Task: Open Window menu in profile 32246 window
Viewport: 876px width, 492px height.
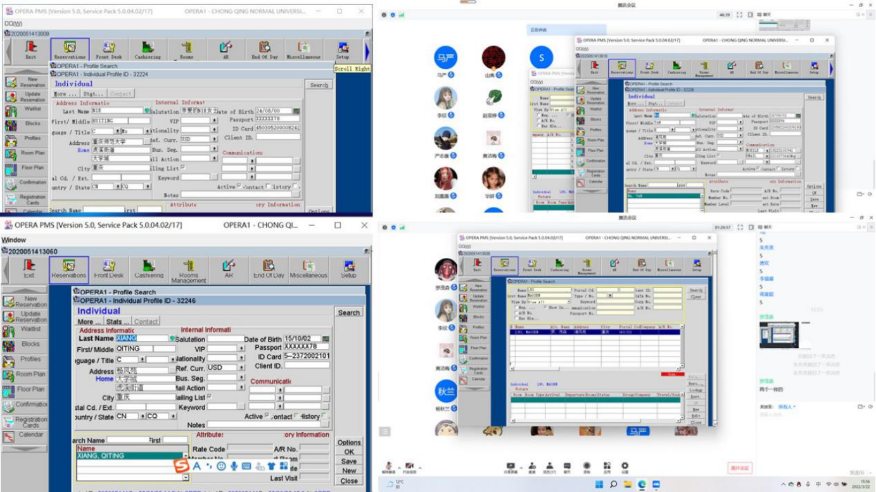Action: click(13, 240)
